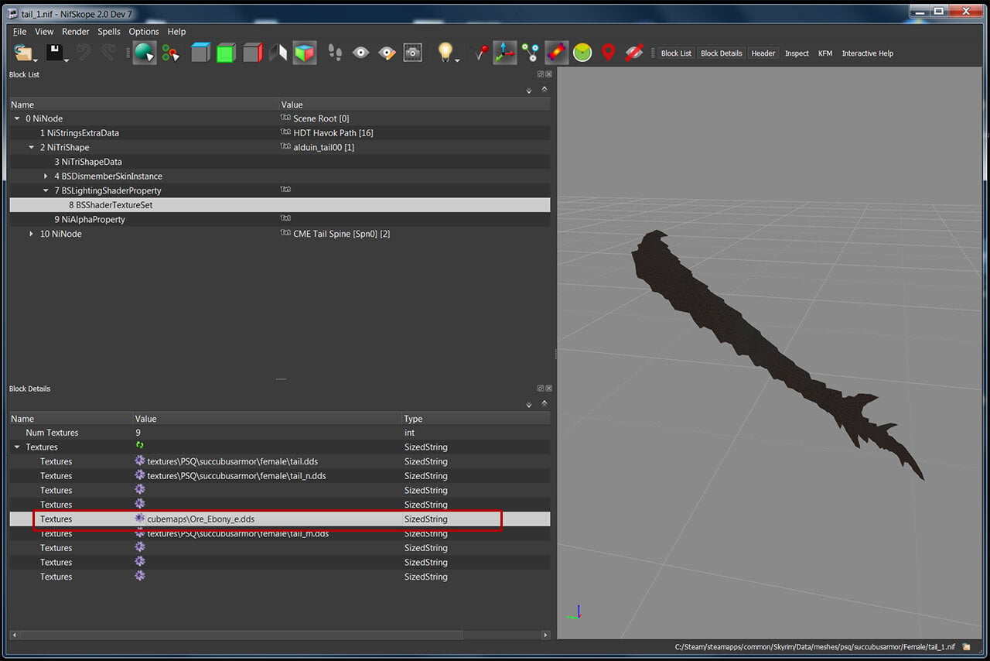This screenshot has height=661, width=990.
Task: Open the light bulb dropdown arrow
Action: click(x=458, y=60)
